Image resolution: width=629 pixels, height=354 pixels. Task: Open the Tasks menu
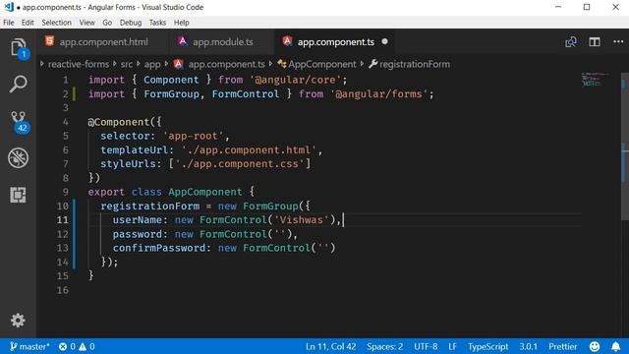click(x=157, y=23)
